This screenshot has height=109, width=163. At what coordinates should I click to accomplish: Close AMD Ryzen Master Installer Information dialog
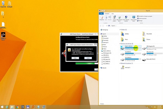click(95, 44)
